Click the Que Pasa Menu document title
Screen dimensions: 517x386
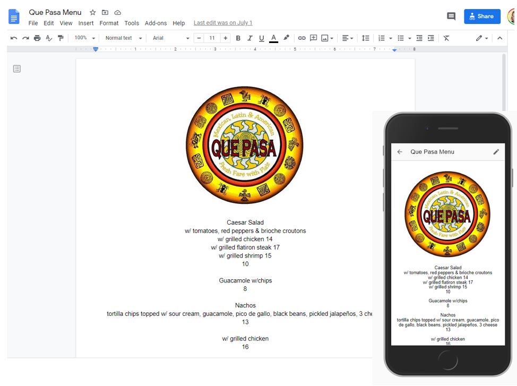(x=55, y=13)
